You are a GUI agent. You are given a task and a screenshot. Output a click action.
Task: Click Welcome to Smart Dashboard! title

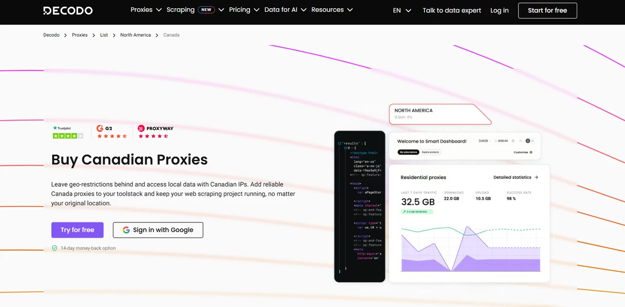[x=432, y=141]
